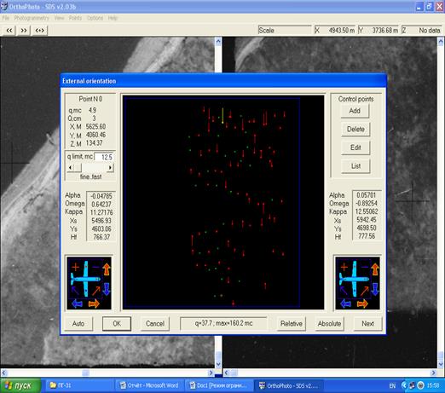Image resolution: width=445 pixels, height=393 pixels.
Task: Switch to Relative orientation
Action: tap(292, 324)
